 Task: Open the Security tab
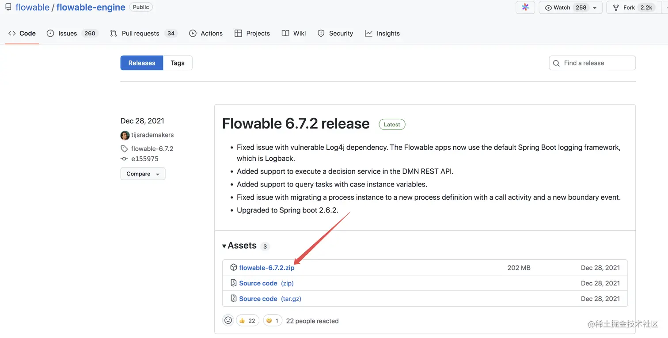click(335, 33)
